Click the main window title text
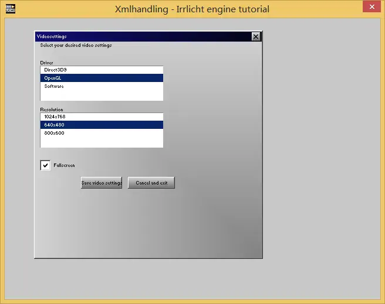 [x=192, y=9]
